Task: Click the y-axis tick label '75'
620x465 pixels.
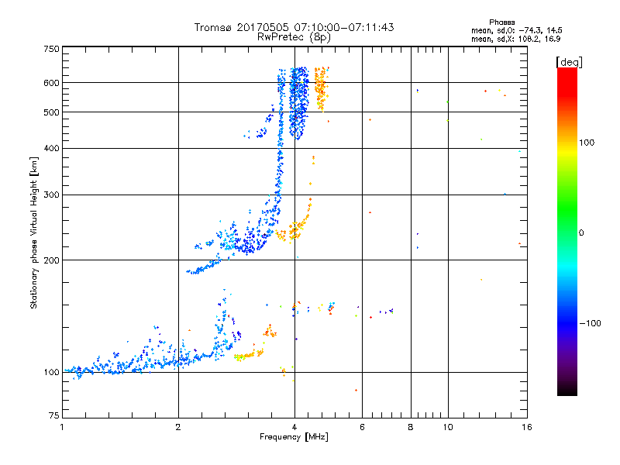Action: click(54, 415)
